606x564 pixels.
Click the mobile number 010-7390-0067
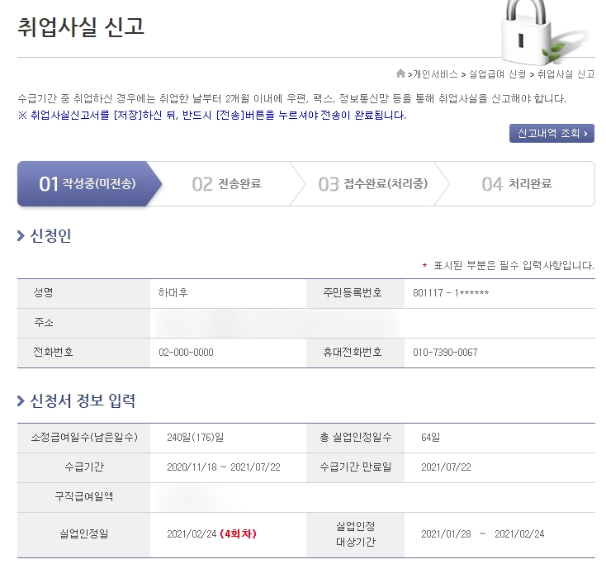pos(445,353)
